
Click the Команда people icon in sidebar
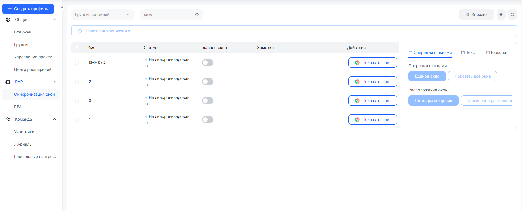point(8,119)
